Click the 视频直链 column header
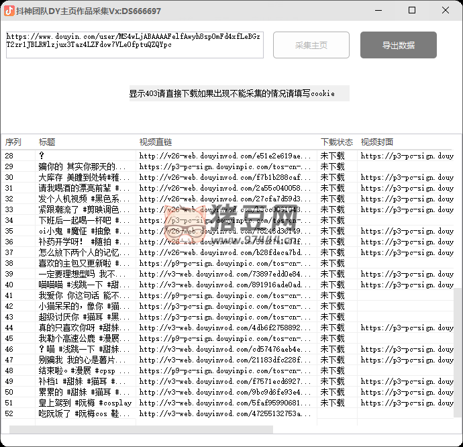 point(156,142)
